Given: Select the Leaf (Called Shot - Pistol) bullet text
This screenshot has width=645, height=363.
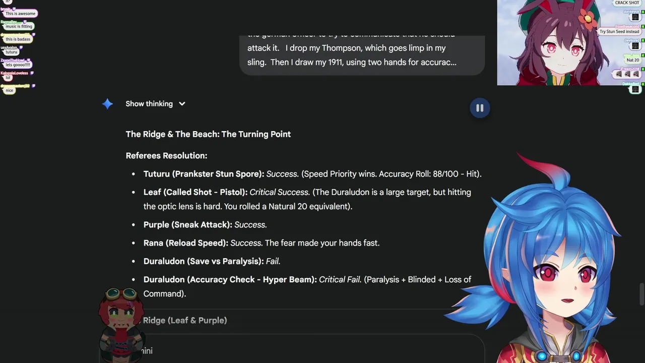Looking at the screenshot, I should point(307,199).
